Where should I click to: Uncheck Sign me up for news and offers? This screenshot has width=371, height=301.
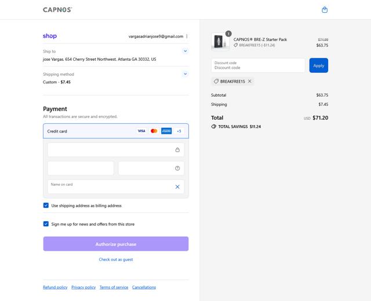click(x=46, y=224)
